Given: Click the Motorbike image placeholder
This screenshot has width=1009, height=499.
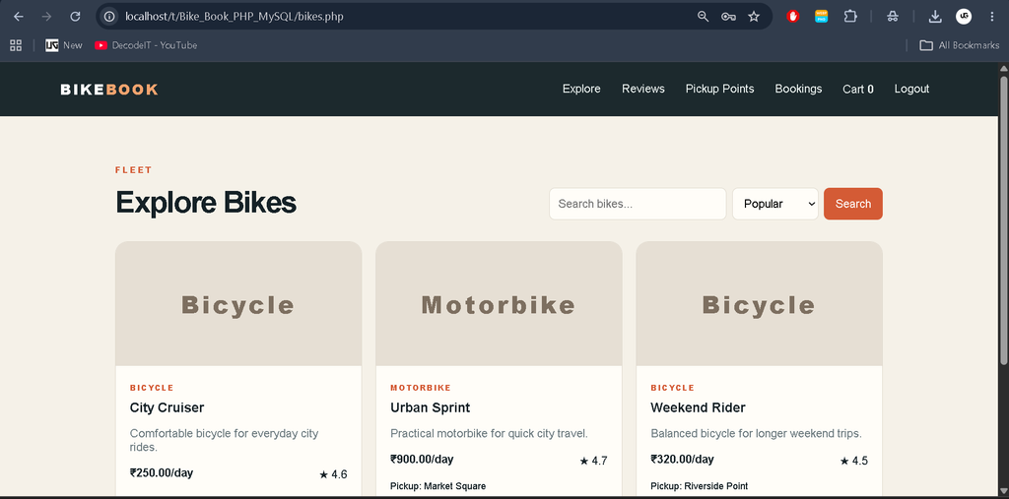Looking at the screenshot, I should coord(499,303).
